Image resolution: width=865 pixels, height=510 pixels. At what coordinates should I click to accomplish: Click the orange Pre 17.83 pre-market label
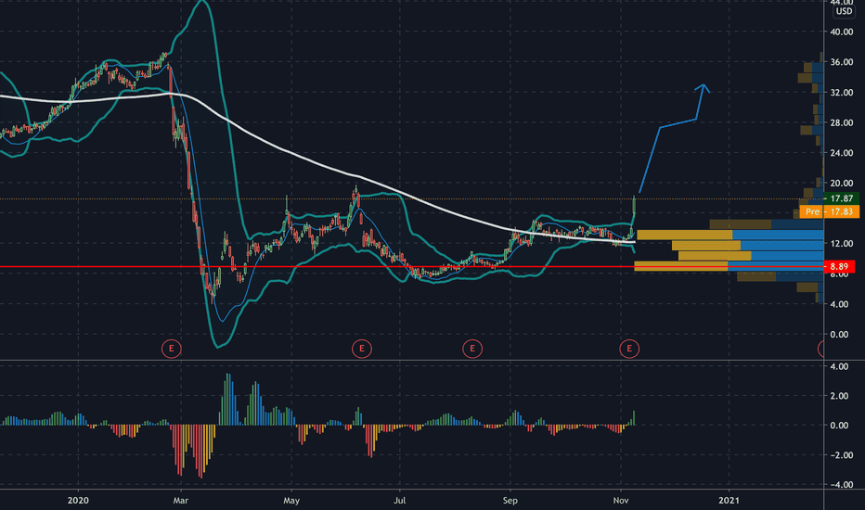coord(829,211)
